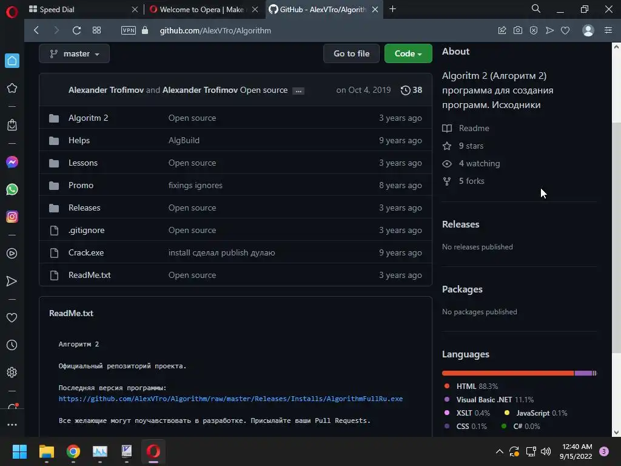Open a new tab with plus button
Image resolution: width=621 pixels, height=466 pixels.
[x=392, y=9]
